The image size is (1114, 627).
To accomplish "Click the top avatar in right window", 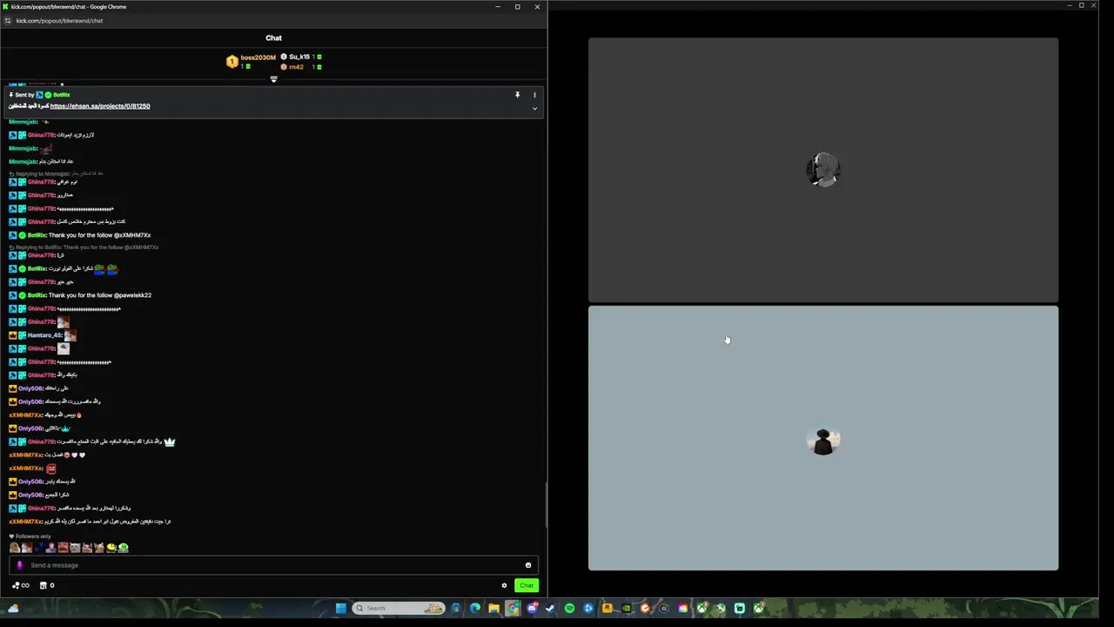I will (823, 170).
